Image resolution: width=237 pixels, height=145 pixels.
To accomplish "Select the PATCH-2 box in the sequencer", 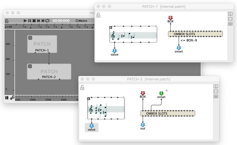I will [x=49, y=72].
